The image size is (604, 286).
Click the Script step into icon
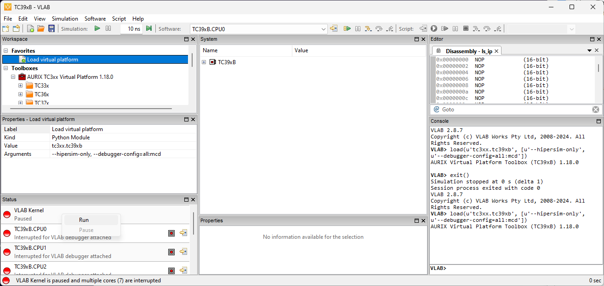[x=476, y=28]
